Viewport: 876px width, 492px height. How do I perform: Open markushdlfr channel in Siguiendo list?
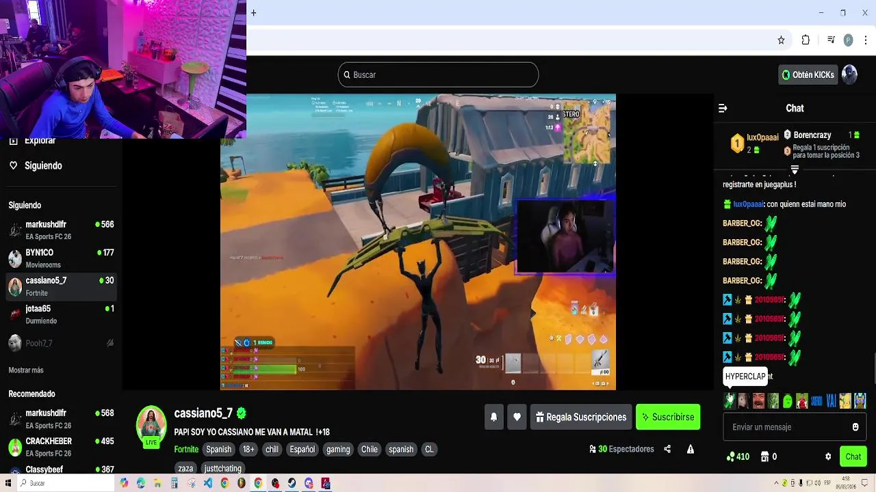click(x=61, y=230)
